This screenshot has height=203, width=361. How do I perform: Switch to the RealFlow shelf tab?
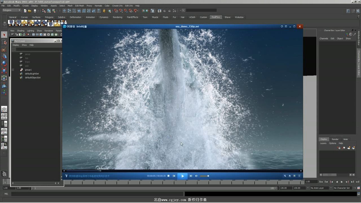pyautogui.click(x=216, y=17)
